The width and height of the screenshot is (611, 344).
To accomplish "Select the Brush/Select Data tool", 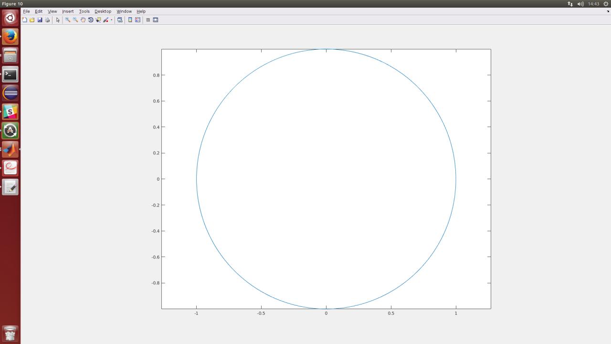I will point(105,20).
